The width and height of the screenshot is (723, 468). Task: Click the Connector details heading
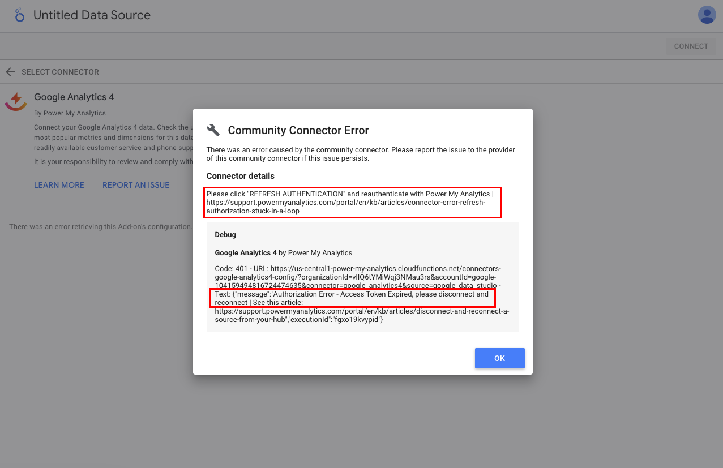(x=240, y=176)
